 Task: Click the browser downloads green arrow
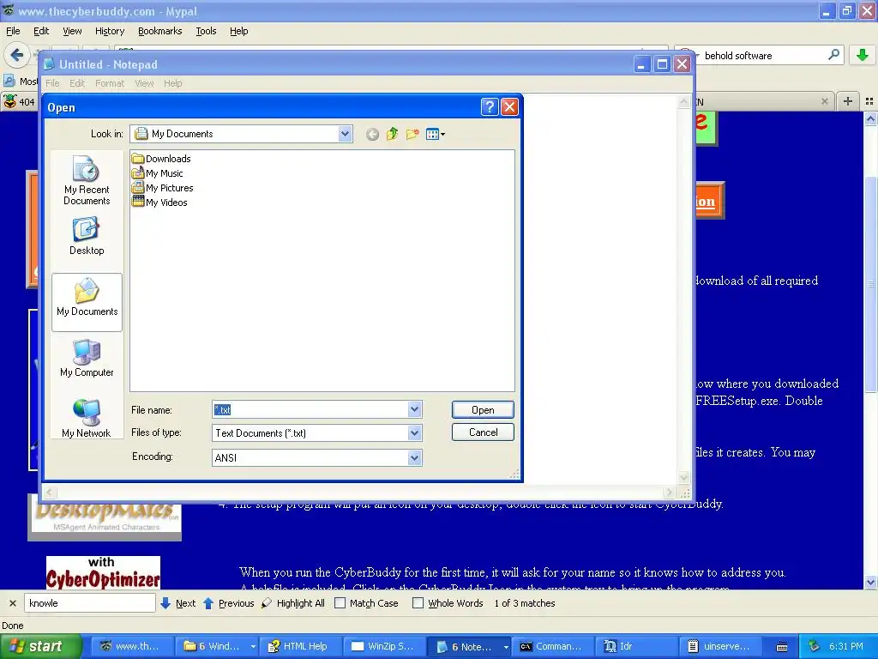pos(863,55)
